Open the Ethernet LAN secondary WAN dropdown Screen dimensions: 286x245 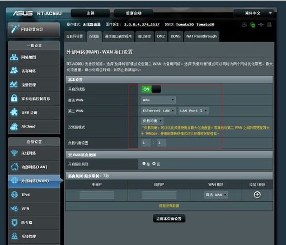tap(158, 111)
